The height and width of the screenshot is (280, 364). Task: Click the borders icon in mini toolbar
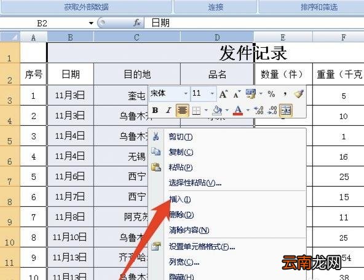196,111
